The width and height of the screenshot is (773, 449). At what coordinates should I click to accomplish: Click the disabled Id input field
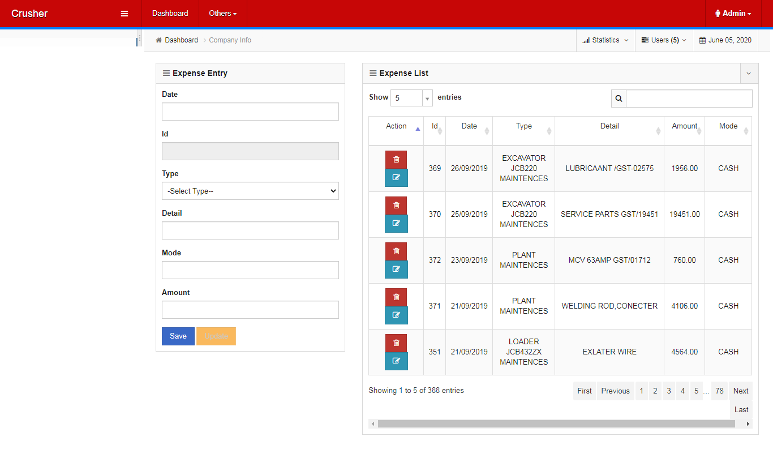click(x=250, y=151)
